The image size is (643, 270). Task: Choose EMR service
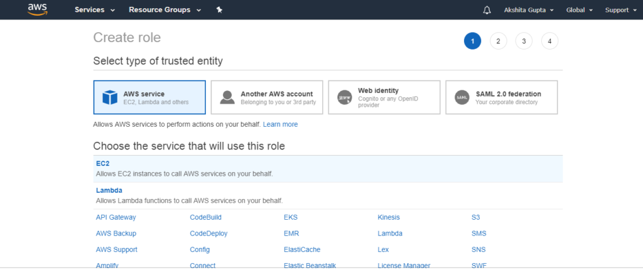pos(291,234)
